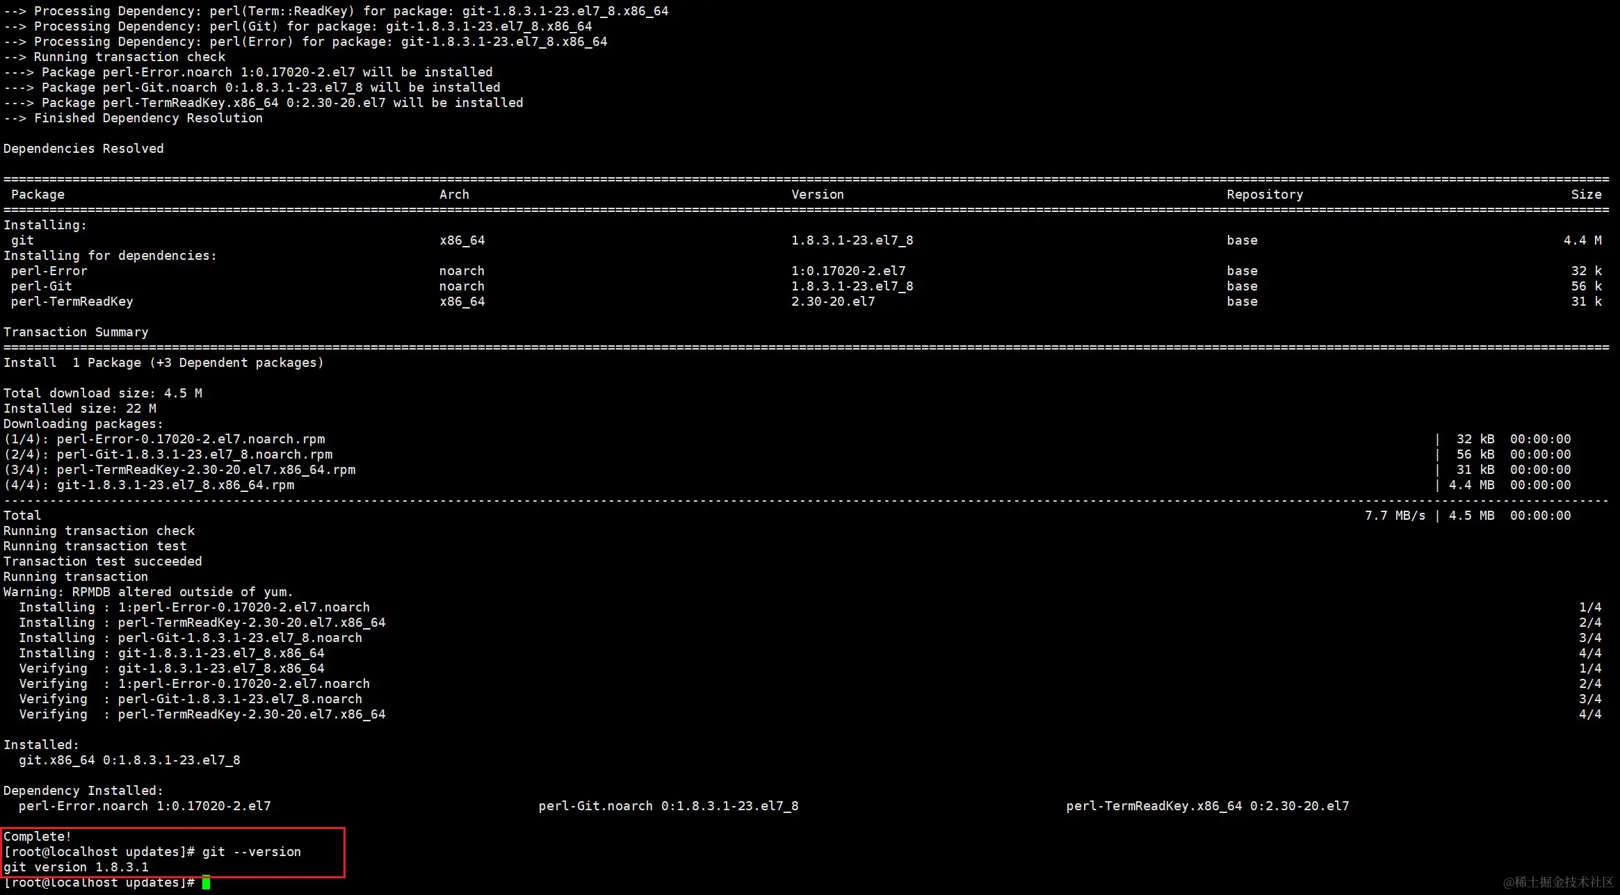The image size is (1620, 895).
Task: Click the '7.7 MB/s' download speed
Action: coord(1394,516)
